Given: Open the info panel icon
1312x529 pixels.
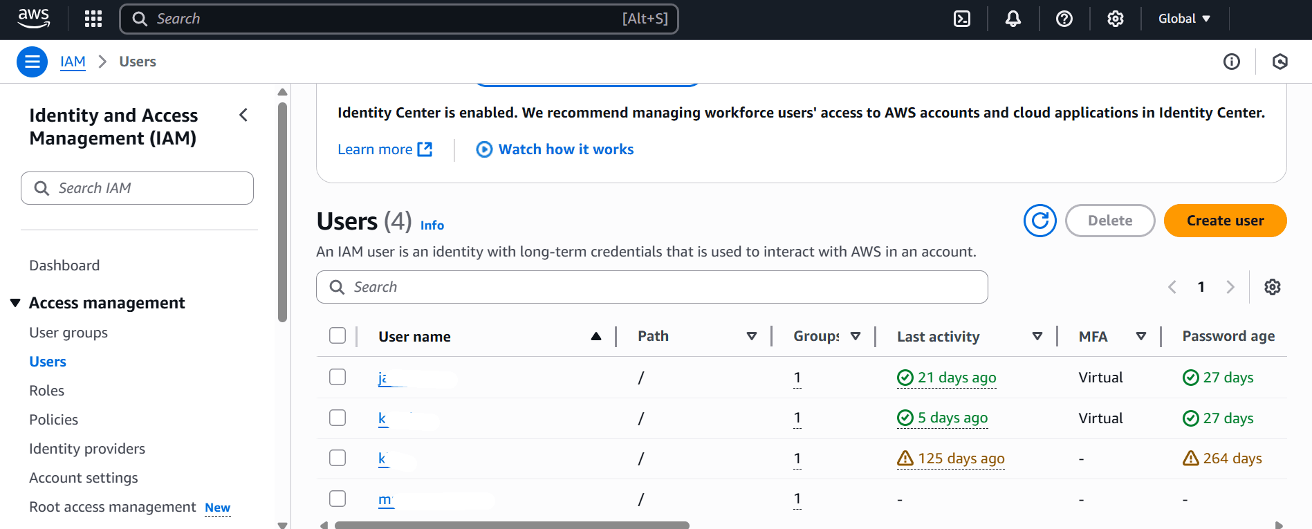Looking at the screenshot, I should [1232, 62].
